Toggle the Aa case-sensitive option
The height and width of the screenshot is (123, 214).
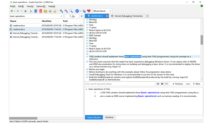(158, 84)
